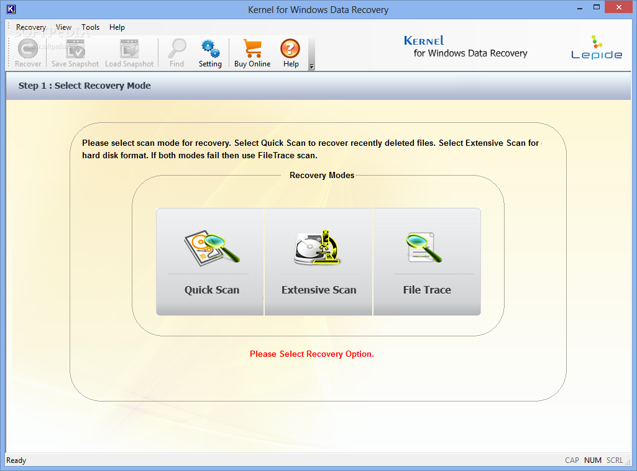Maximize the Kernel Data Recovery window

coord(597,7)
